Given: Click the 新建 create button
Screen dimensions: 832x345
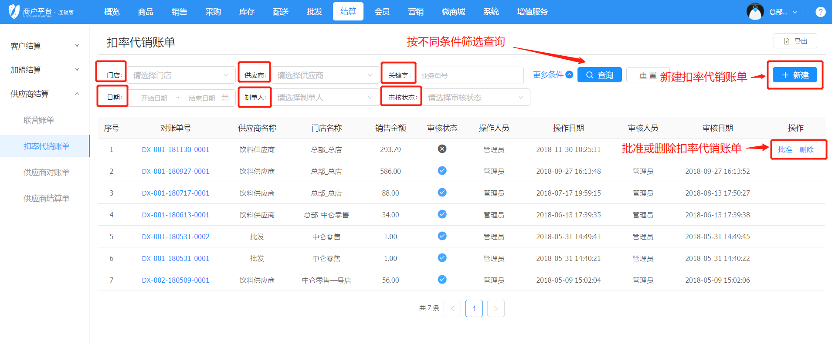Looking at the screenshot, I should click(x=795, y=75).
